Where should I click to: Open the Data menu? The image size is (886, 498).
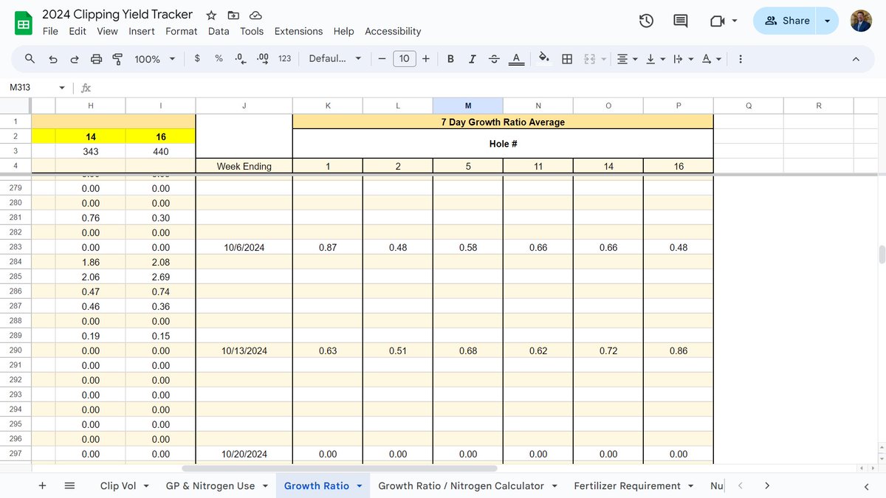219,31
